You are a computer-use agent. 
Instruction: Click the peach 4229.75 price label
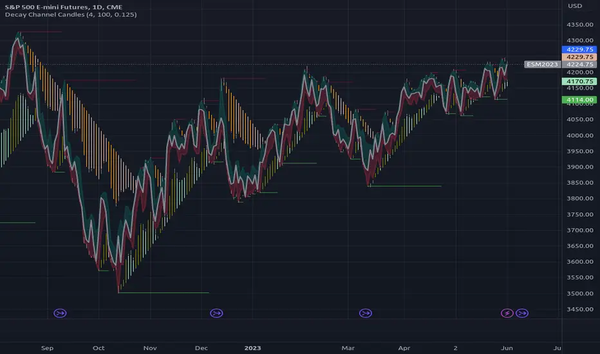(x=579, y=57)
